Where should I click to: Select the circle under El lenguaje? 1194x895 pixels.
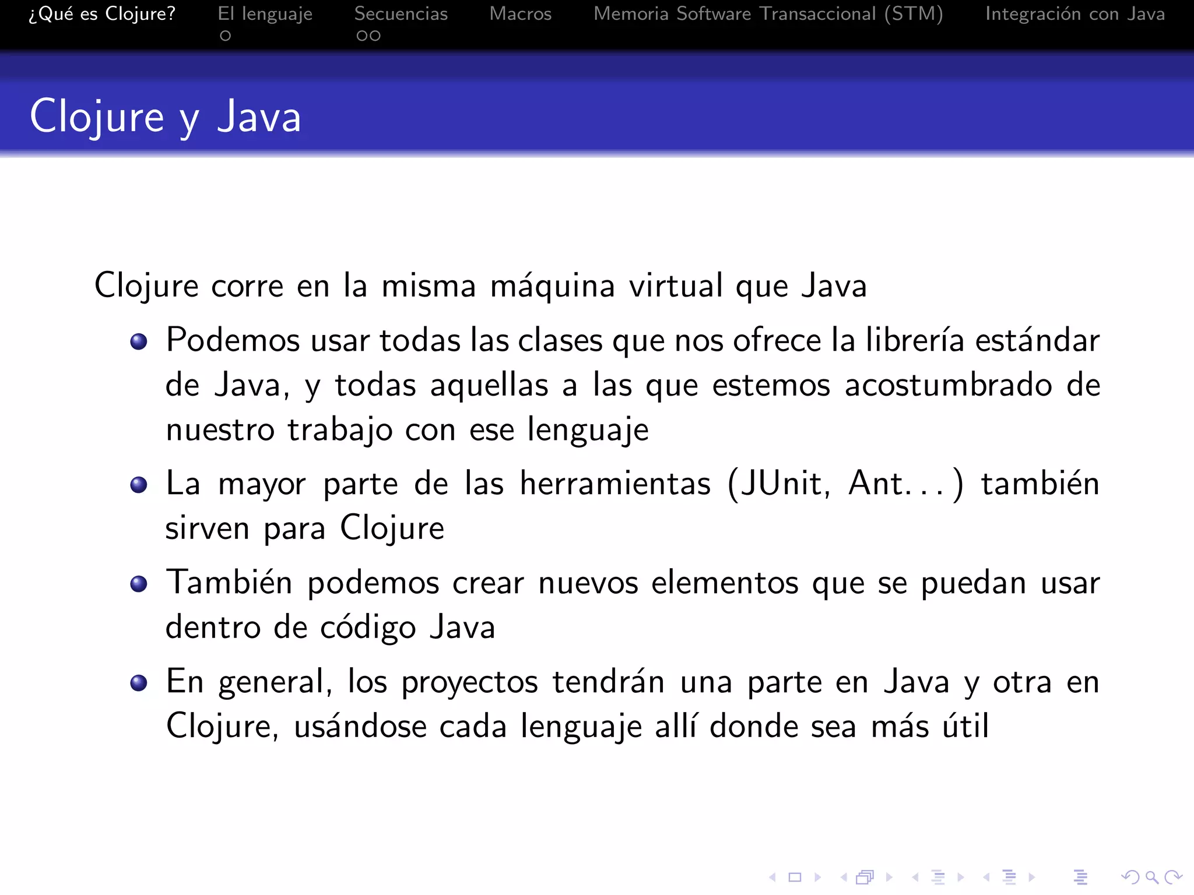pyautogui.click(x=226, y=36)
